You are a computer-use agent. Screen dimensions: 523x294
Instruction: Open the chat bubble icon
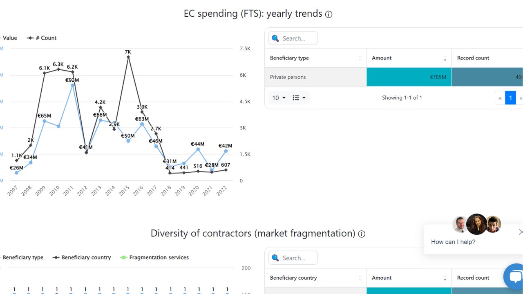(x=514, y=276)
